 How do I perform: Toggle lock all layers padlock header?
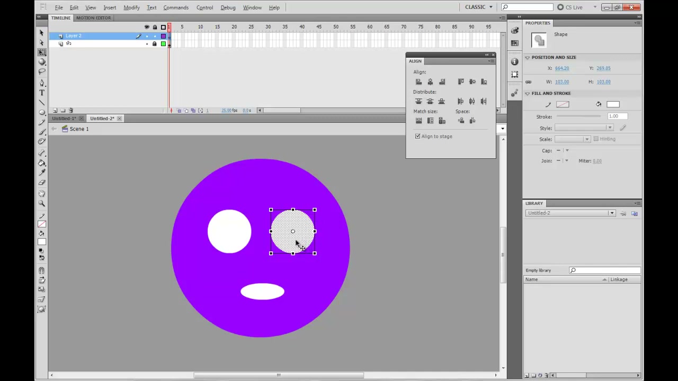point(155,27)
